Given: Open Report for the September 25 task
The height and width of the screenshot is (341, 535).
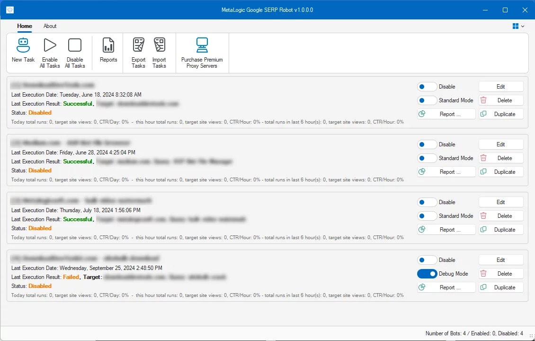Looking at the screenshot, I should tap(446, 287).
